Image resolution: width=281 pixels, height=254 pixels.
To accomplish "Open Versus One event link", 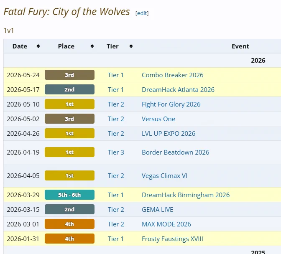I will click(x=158, y=119).
